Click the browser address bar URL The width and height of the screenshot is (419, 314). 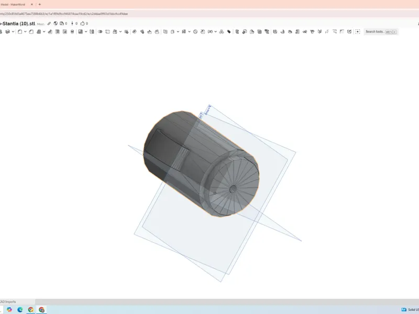click(x=64, y=14)
